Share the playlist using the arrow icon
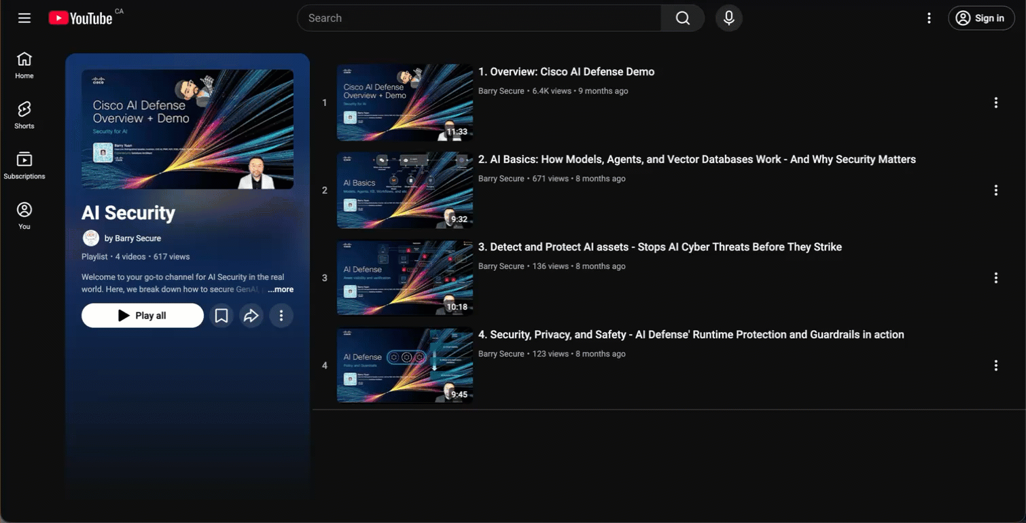1026x523 pixels. tap(251, 315)
